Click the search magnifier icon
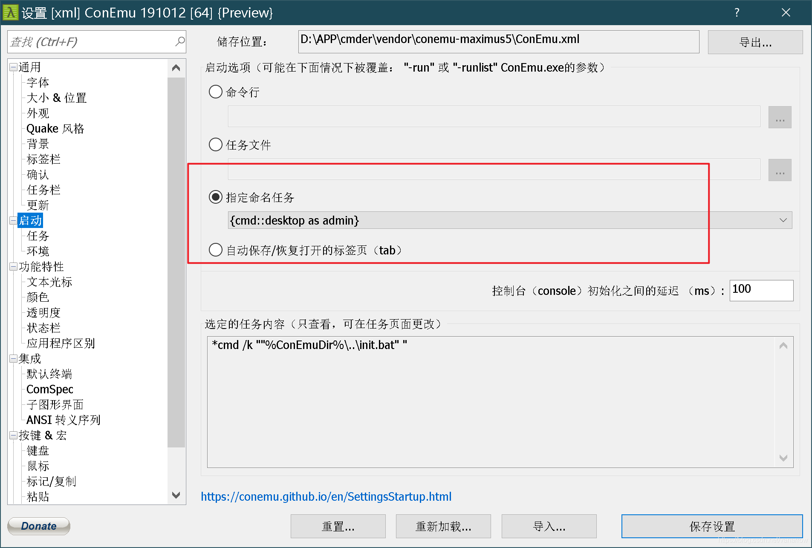This screenshot has height=548, width=812. point(180,41)
